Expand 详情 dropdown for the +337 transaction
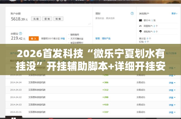This screenshot has height=119, width=181. pyautogui.click(x=172, y=112)
